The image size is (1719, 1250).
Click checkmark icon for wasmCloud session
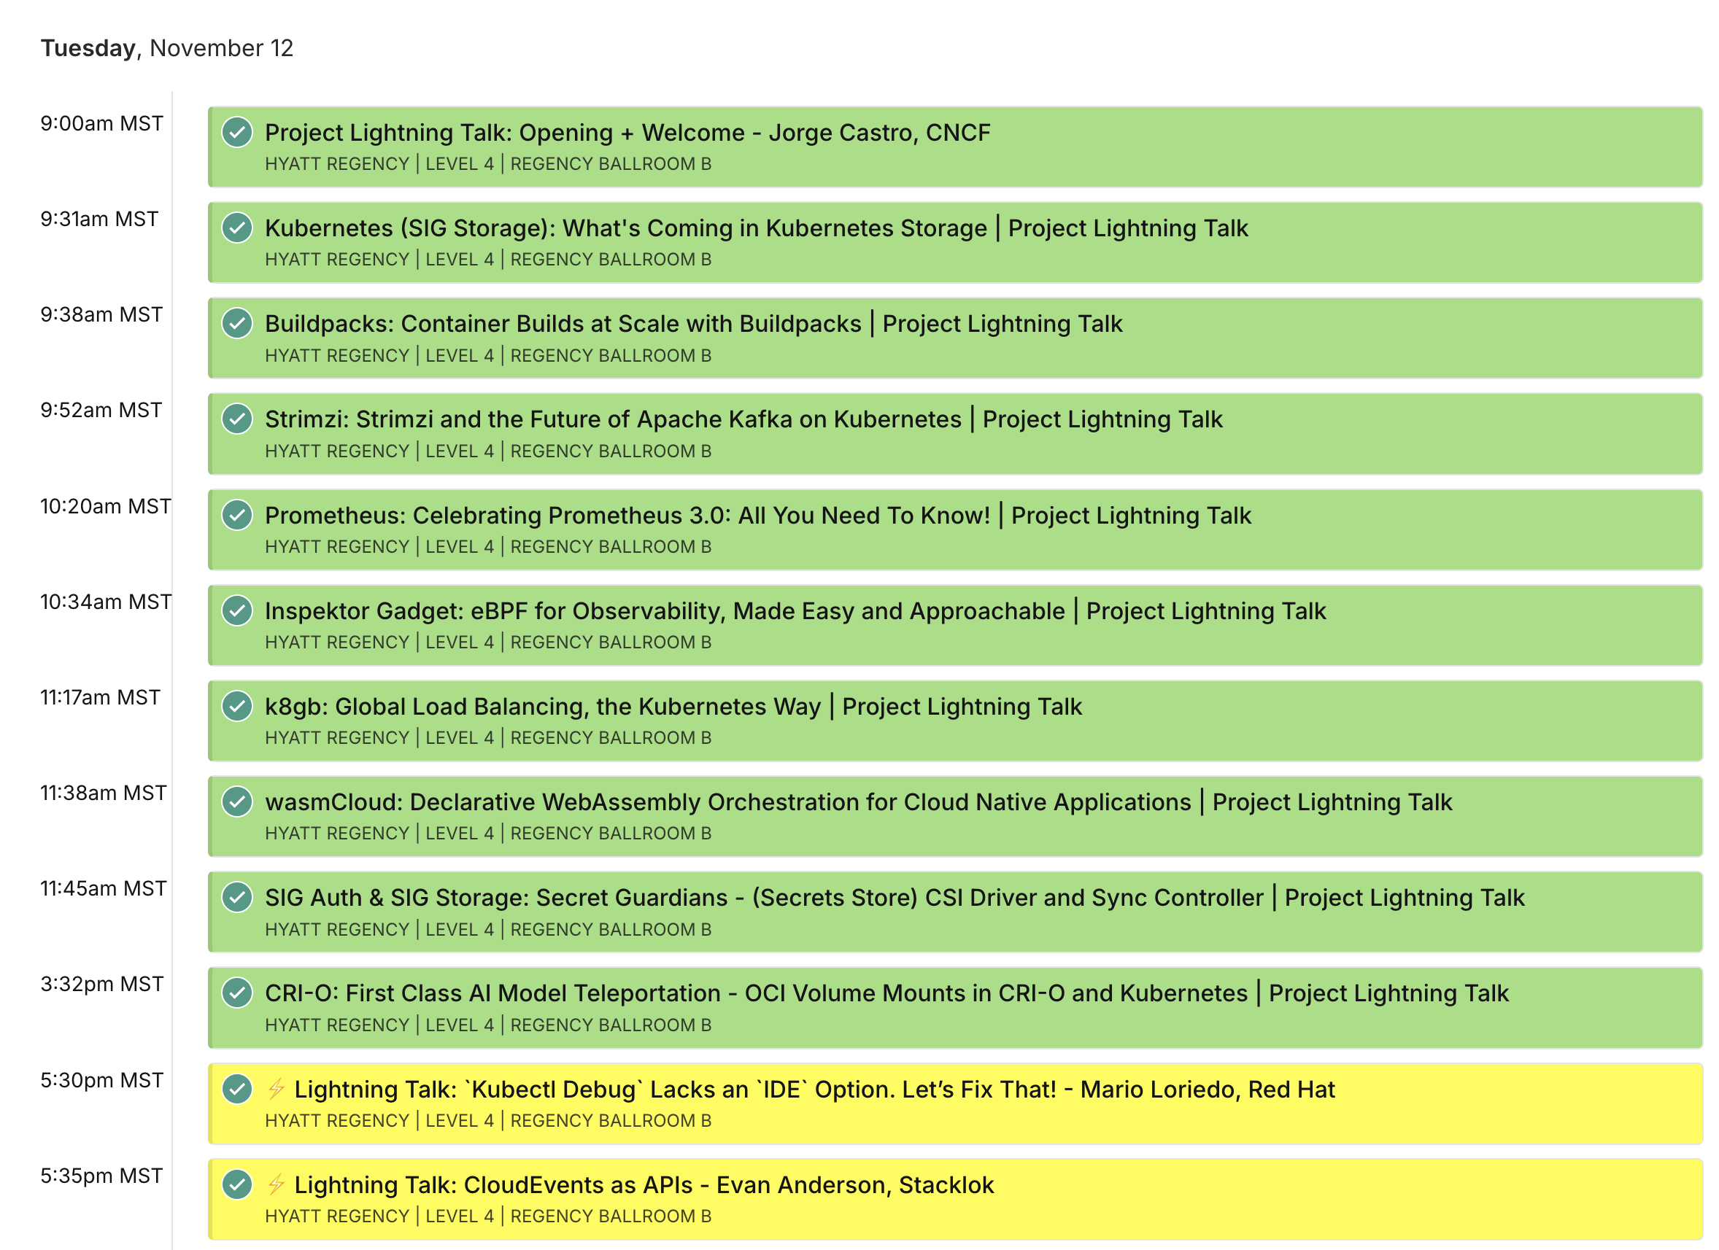click(237, 801)
